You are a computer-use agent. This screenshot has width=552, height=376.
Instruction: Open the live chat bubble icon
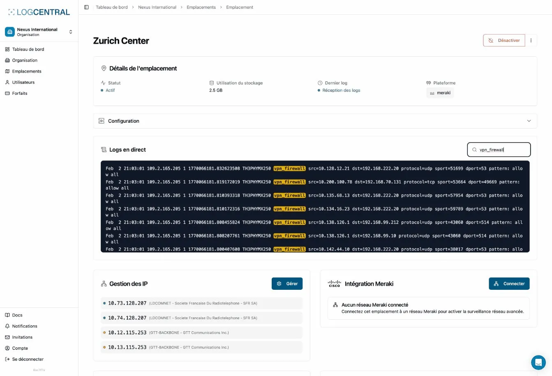pyautogui.click(x=538, y=362)
